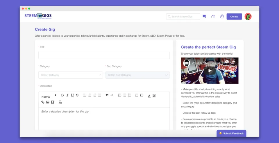Toggle italic formatting in description editor

[67, 95]
